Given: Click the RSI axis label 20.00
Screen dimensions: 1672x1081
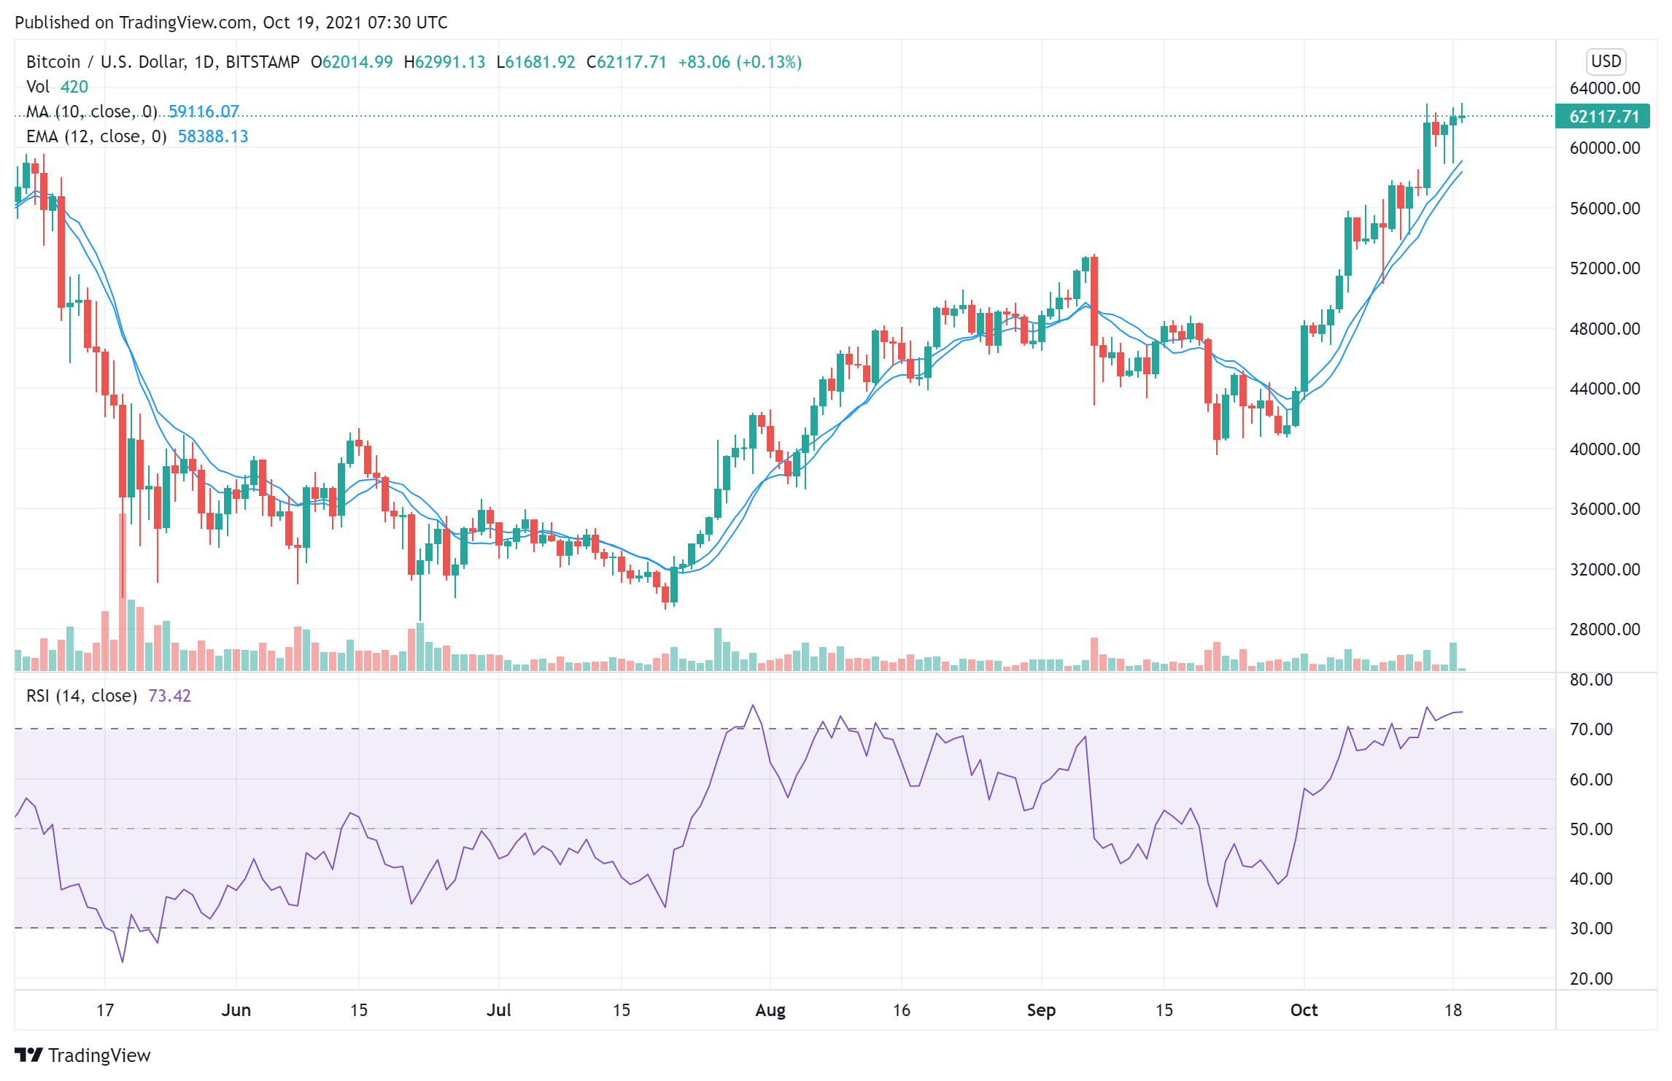Looking at the screenshot, I should [1591, 979].
